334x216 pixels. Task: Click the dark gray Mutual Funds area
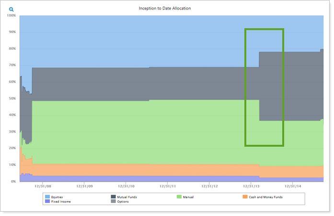120,84
